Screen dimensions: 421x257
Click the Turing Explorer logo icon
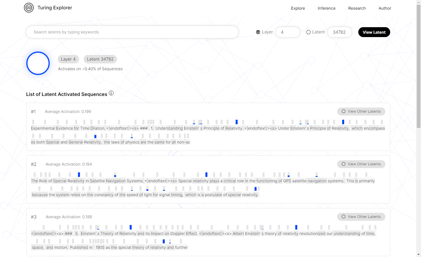coord(29,8)
